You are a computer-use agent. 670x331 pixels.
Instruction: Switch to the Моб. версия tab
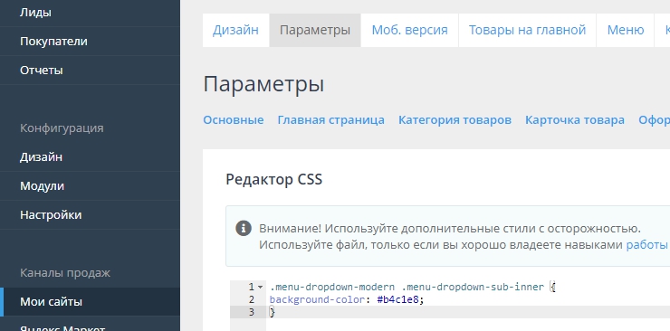[x=409, y=30]
